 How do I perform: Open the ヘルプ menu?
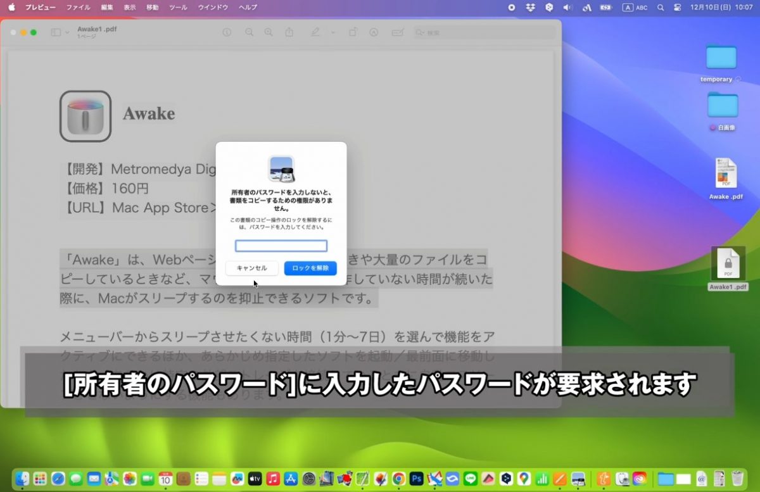coord(248,7)
